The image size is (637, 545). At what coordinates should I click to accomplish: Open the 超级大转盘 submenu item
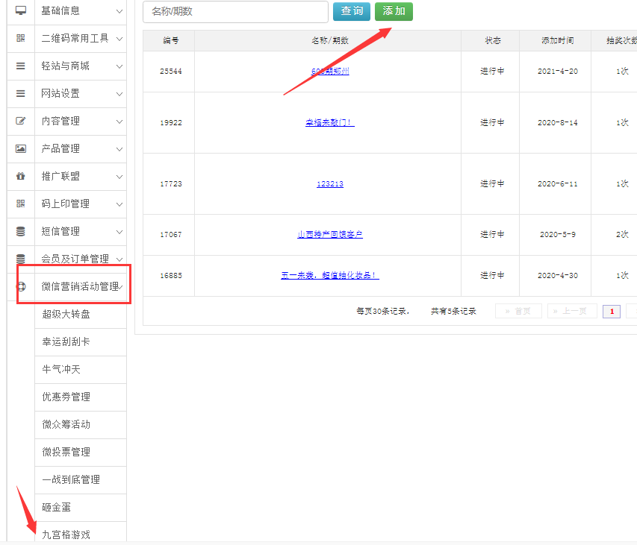pos(66,315)
